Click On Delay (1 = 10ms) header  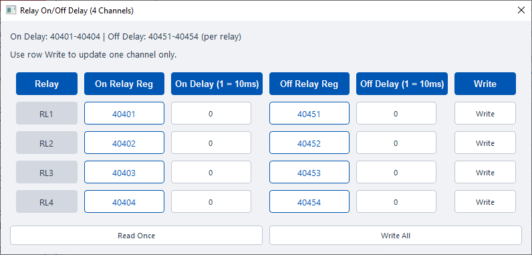[x=217, y=84]
